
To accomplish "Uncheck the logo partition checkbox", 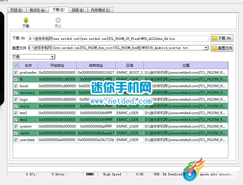I will click(16, 99).
